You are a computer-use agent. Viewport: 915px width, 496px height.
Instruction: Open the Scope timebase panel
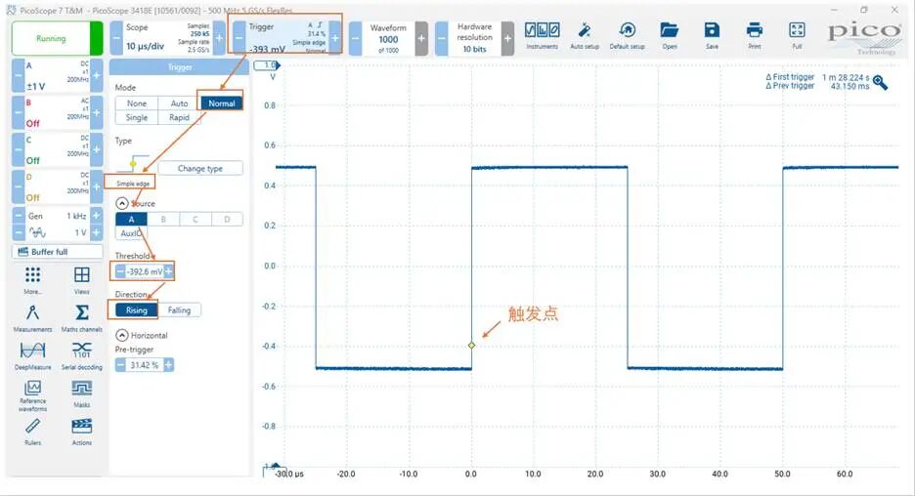[x=167, y=38]
